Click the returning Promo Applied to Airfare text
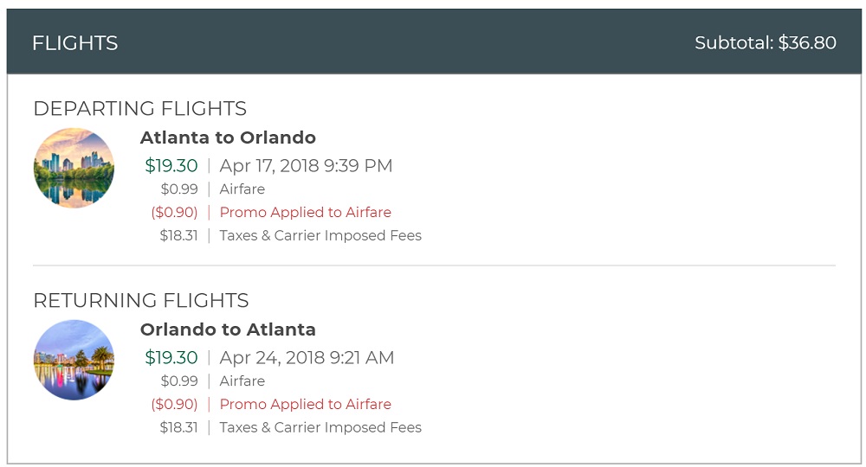 click(x=305, y=404)
